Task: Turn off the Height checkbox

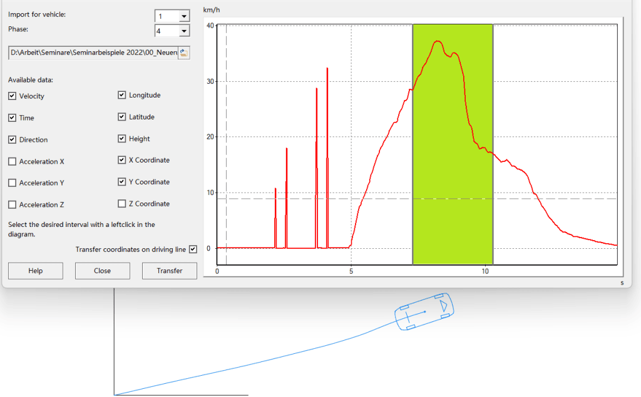Action: (122, 139)
